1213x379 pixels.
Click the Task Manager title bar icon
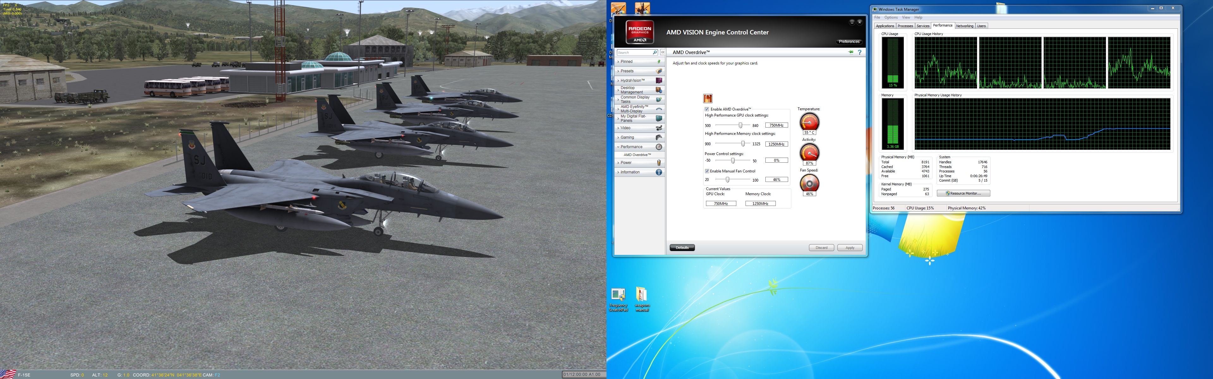[x=875, y=9]
